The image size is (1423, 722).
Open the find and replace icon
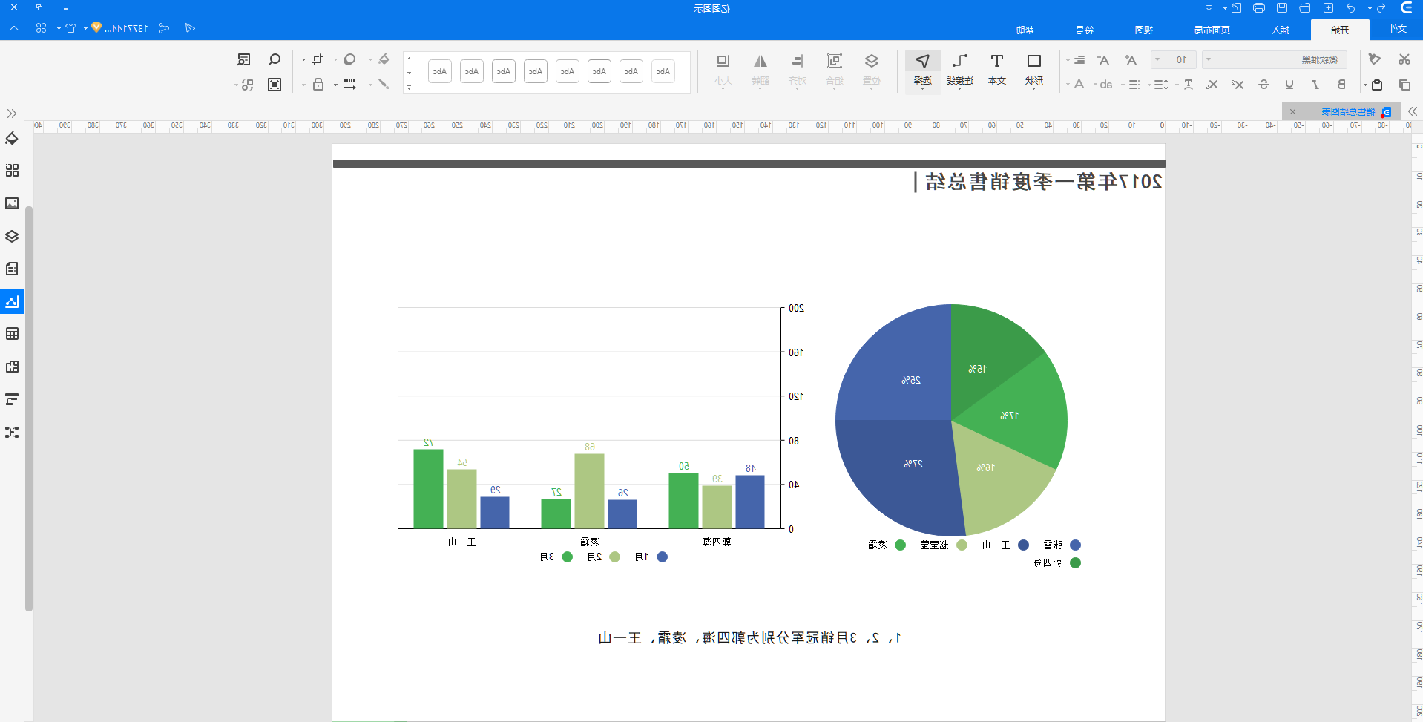tap(244, 59)
